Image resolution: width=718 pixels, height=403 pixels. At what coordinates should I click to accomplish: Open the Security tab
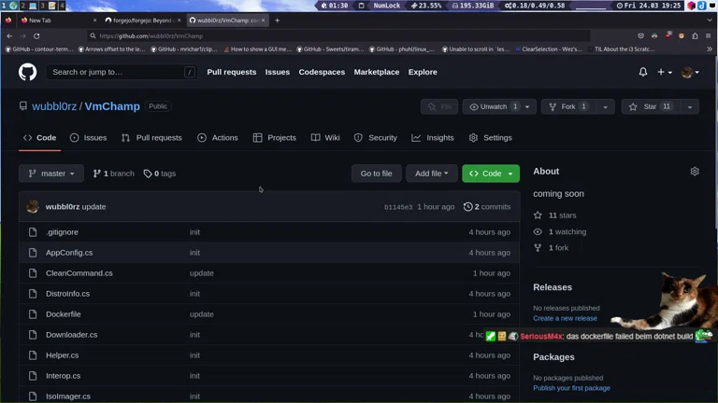376,137
